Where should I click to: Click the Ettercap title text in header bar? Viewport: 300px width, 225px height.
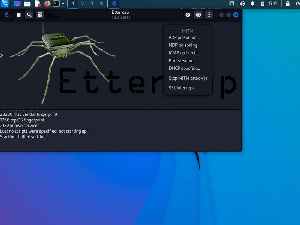click(x=121, y=12)
